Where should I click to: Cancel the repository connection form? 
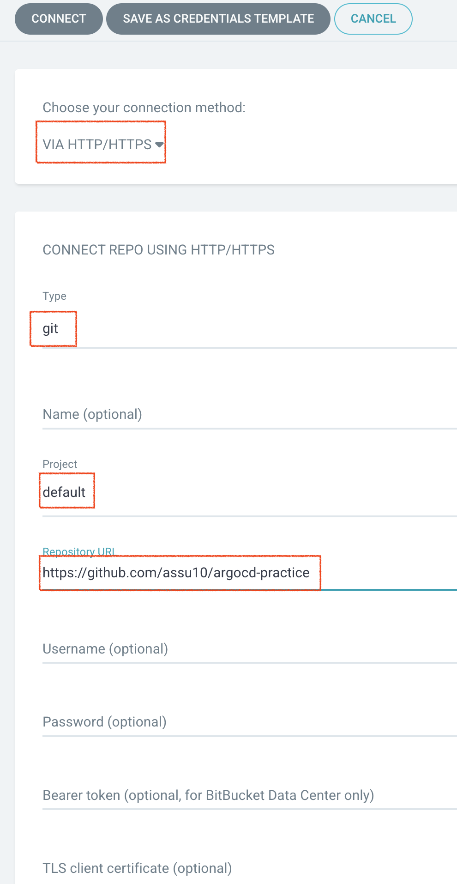[x=373, y=19]
